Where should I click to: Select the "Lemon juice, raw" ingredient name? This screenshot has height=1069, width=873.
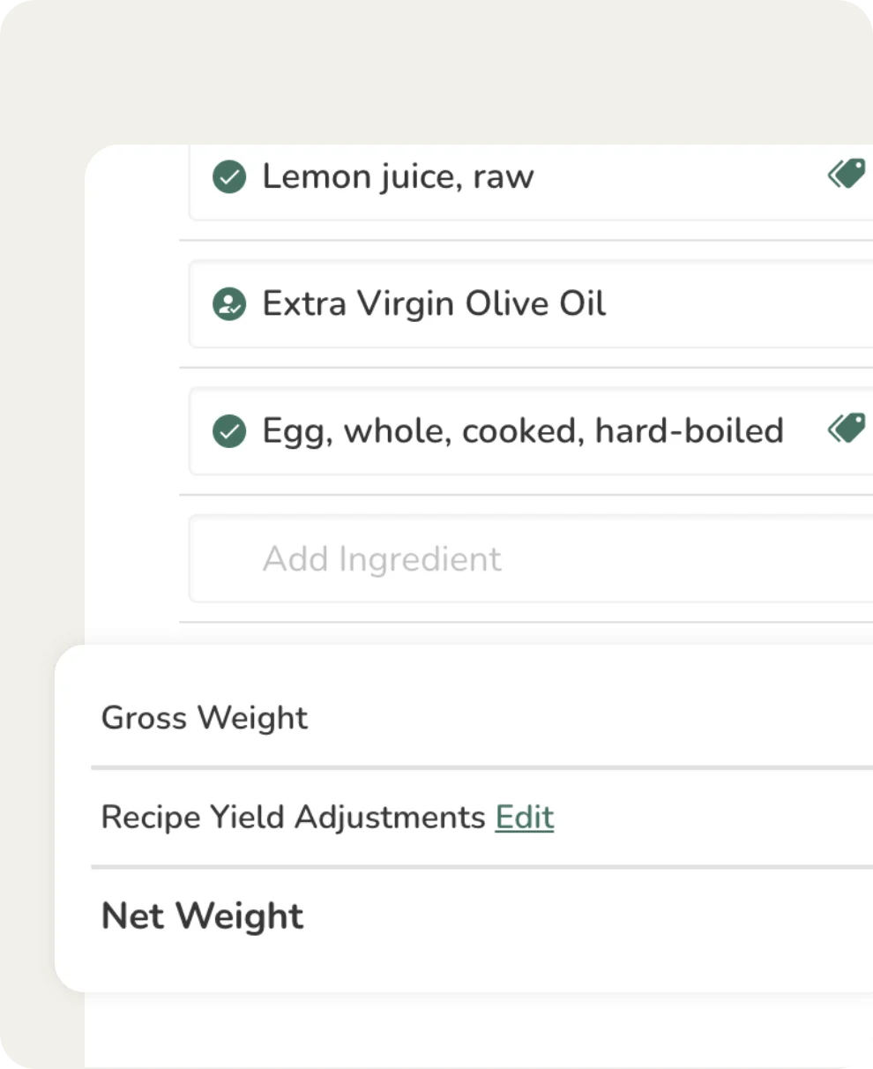398,176
